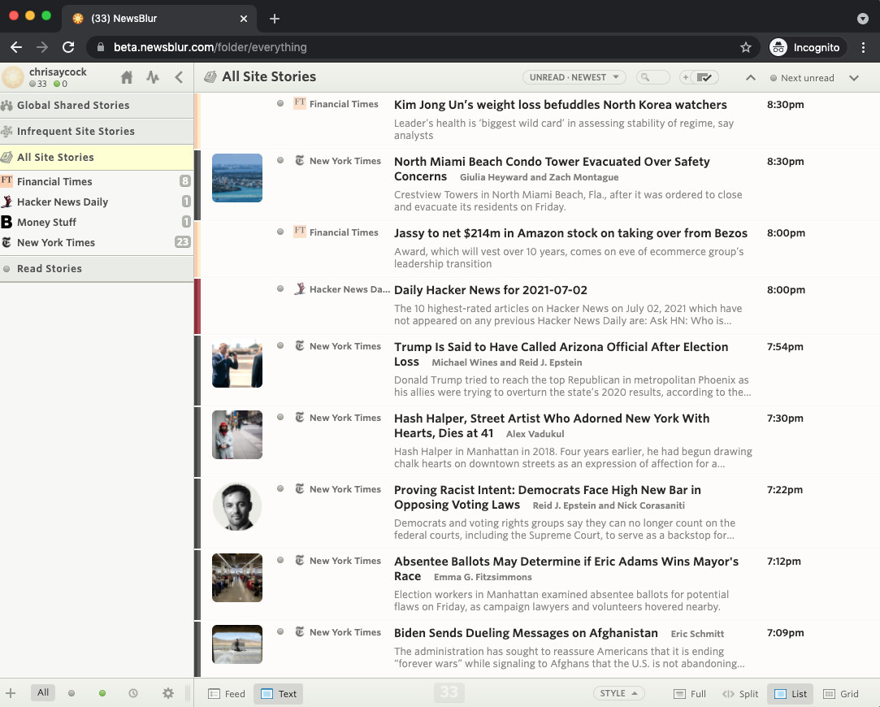Open Biden Sends Dueling Messages story
Viewport: 880px width, 707px height.
tap(526, 633)
